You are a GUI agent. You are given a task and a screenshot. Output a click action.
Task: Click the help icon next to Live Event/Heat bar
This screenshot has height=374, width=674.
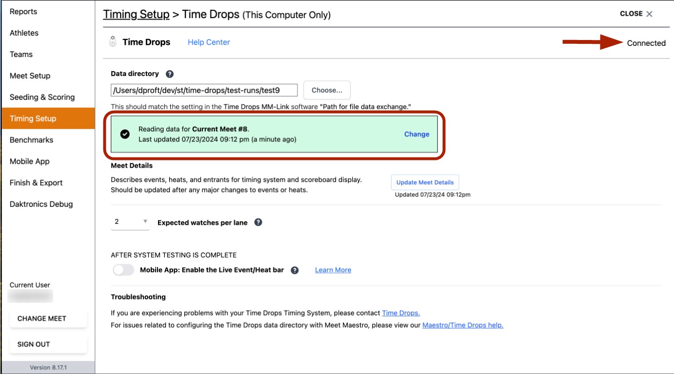tap(295, 270)
